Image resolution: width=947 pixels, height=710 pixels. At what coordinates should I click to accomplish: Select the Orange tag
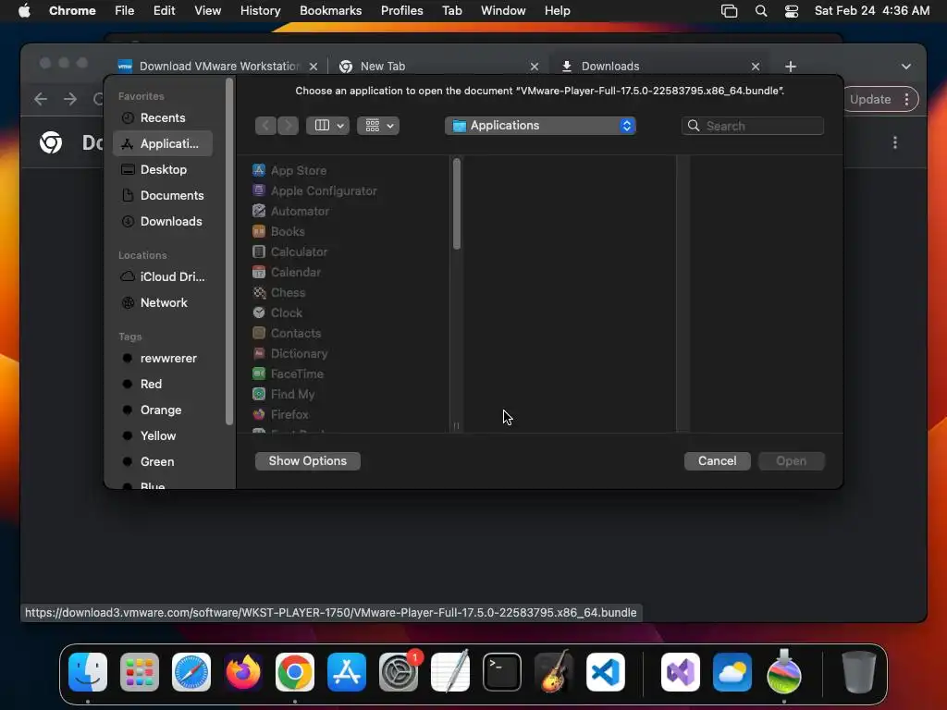click(163, 410)
